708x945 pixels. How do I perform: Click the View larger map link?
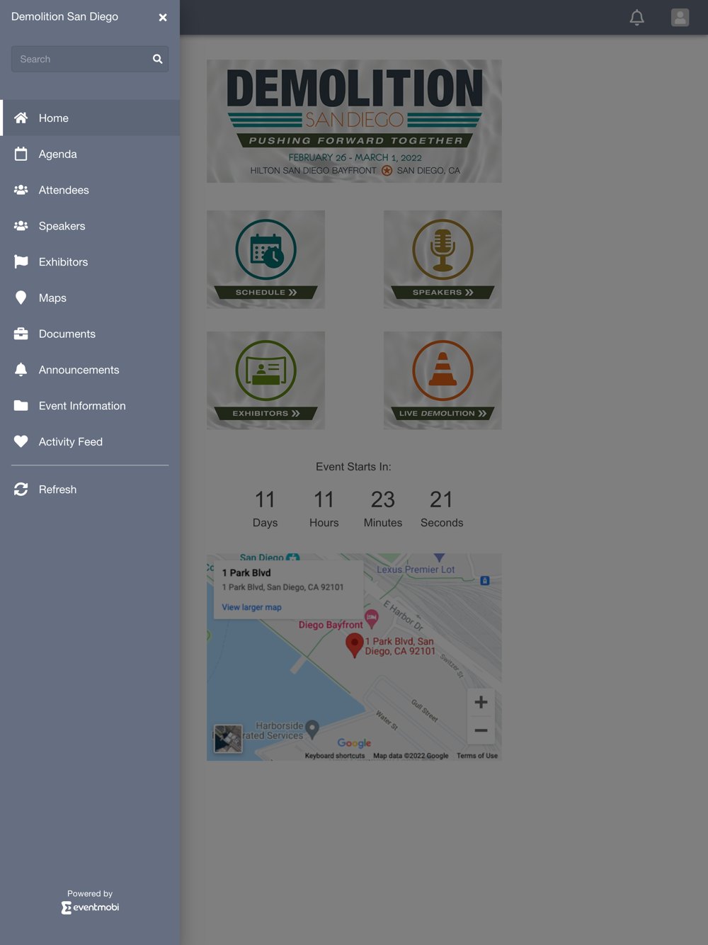pyautogui.click(x=251, y=607)
